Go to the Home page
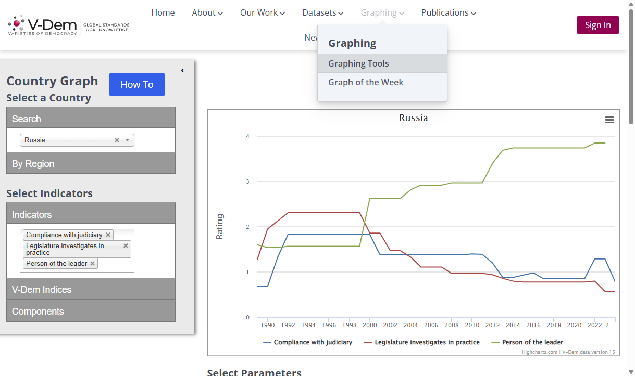This screenshot has height=376, width=635. (163, 12)
